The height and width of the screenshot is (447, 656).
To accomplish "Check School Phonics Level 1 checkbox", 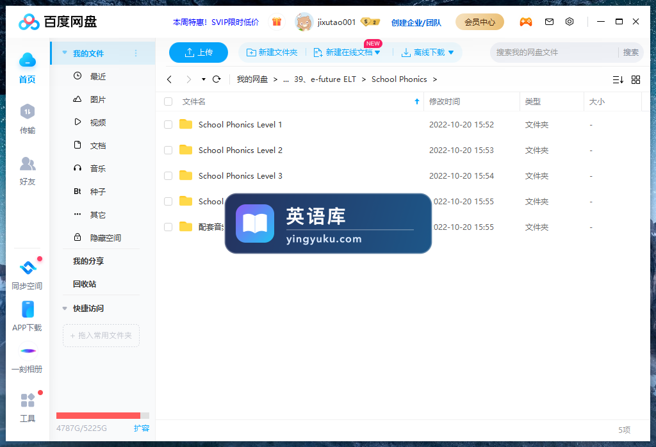I will pos(168,125).
